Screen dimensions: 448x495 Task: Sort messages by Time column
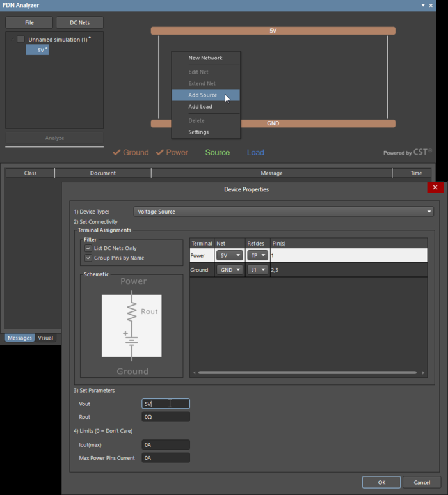416,173
